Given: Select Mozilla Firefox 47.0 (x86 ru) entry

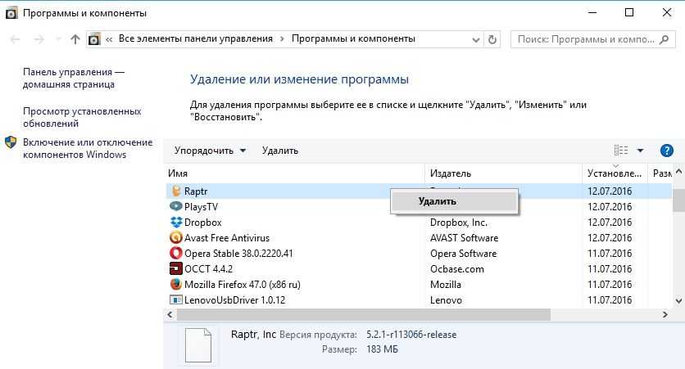Looking at the screenshot, I should tap(243, 285).
